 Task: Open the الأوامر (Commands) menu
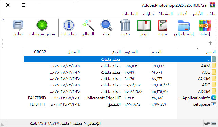(x=197, y=14)
